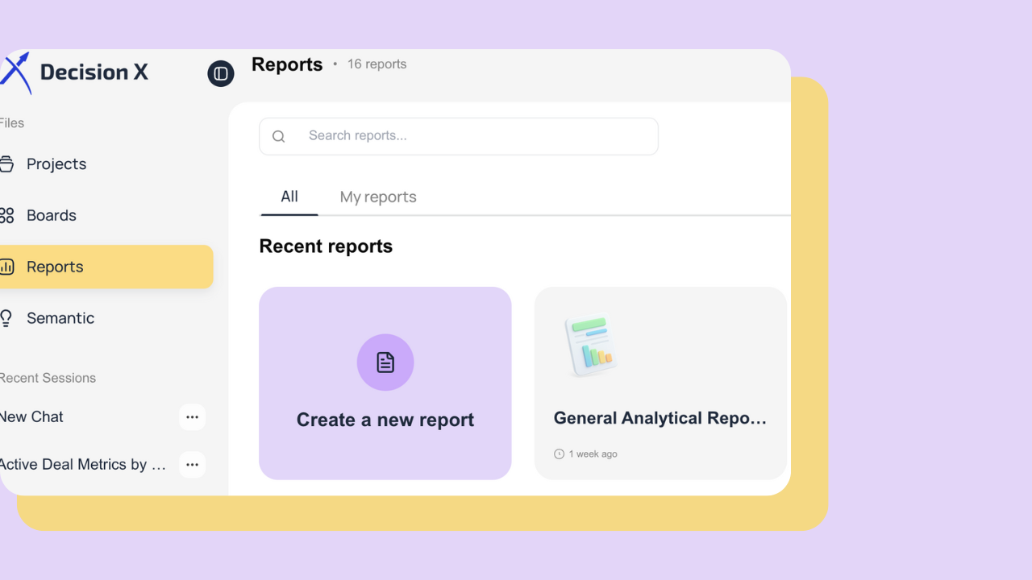
Task: Click the clock icon showing report age
Action: click(559, 454)
